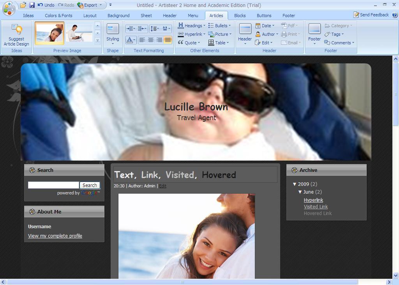
Task: Collapse the 2009 archive tree node
Action: click(295, 184)
